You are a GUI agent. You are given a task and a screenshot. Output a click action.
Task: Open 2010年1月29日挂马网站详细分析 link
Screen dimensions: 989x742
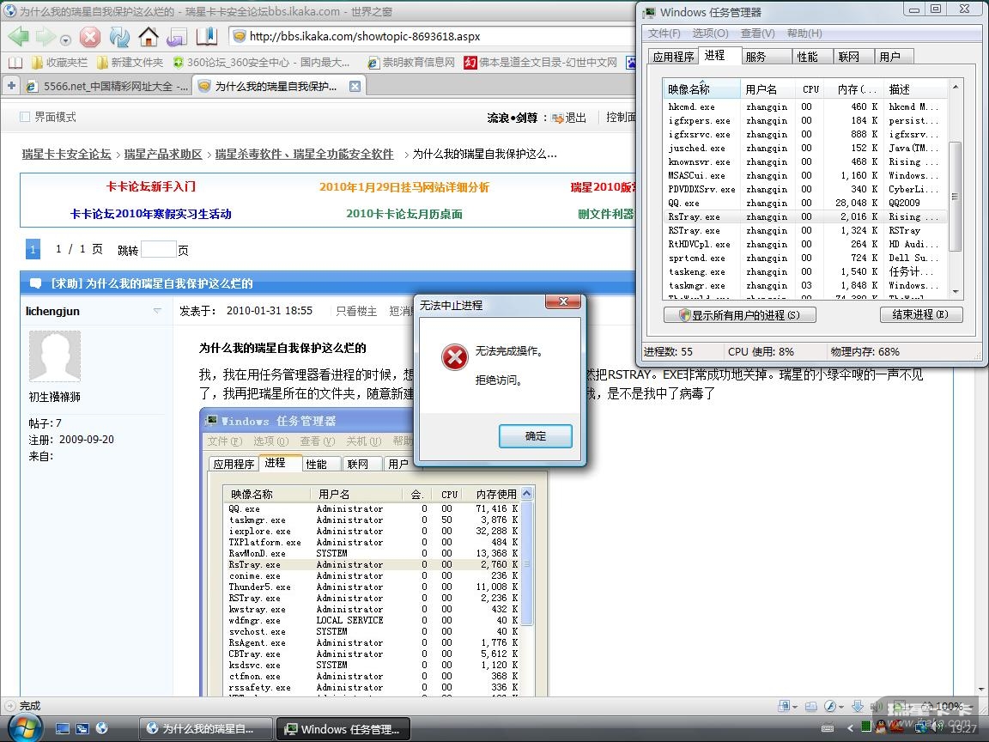click(404, 187)
